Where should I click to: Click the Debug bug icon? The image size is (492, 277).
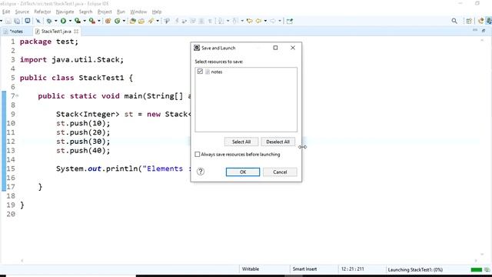[x=49, y=21]
